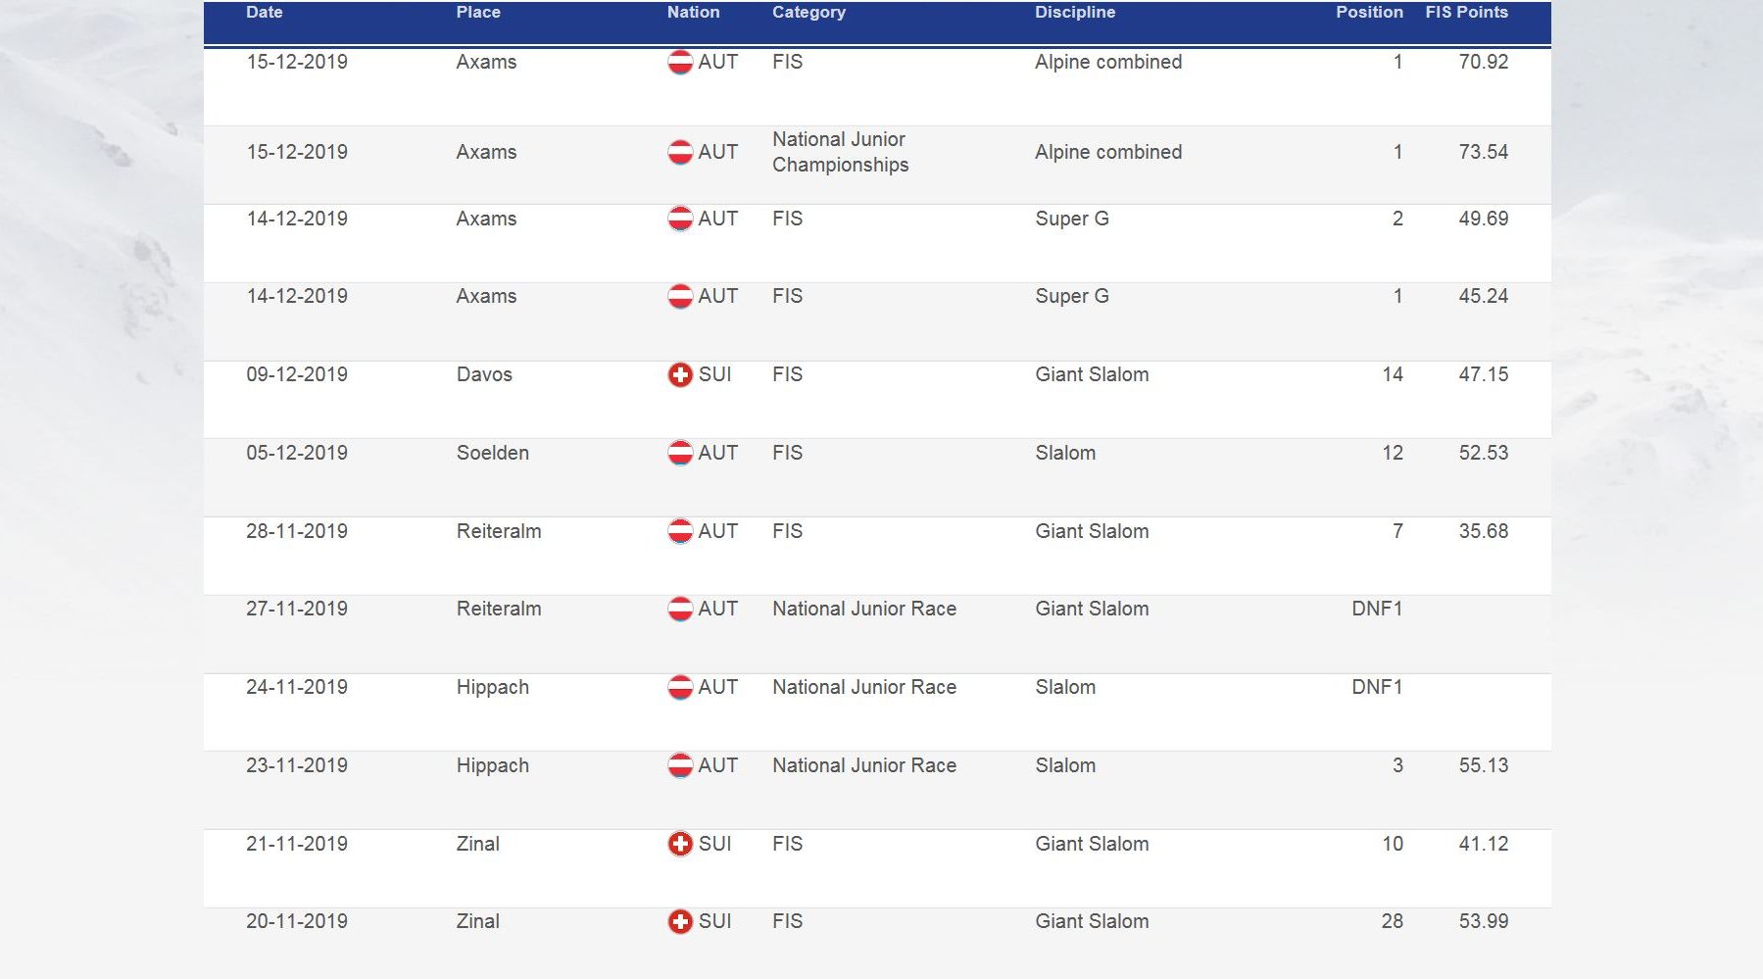
Task: Click date 05-12-2019
Action: pos(297,453)
